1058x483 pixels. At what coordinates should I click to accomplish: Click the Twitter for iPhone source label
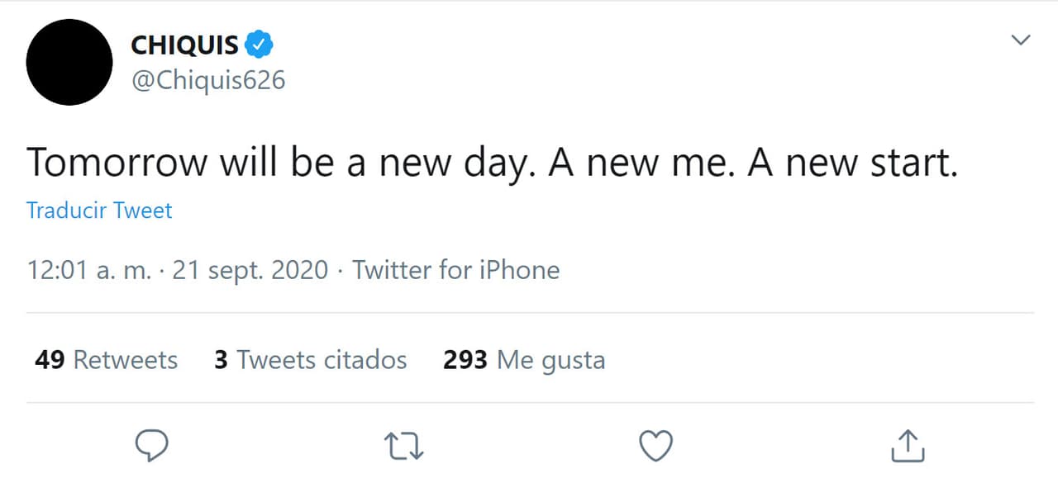[x=455, y=270]
